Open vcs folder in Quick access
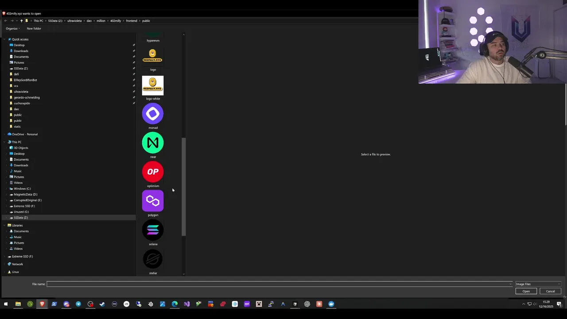Image resolution: width=567 pixels, height=319 pixels. pos(16,86)
